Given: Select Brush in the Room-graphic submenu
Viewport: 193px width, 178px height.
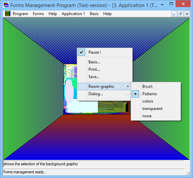Looking at the screenshot, I should 156,86.
